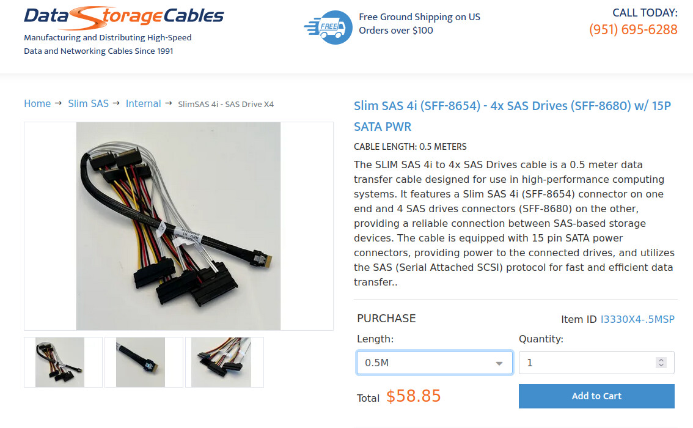
Task: Select the first cable thumbnail image
Action: point(60,362)
